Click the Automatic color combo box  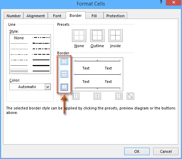coord(30,87)
